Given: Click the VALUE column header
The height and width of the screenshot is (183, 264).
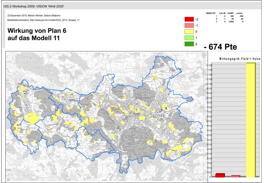Looking at the screenshot, I should pos(222,13).
